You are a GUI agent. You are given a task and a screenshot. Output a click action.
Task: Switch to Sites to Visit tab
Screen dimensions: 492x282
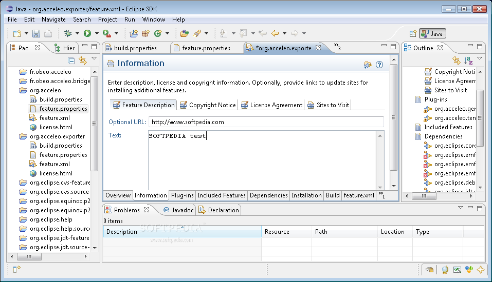[x=328, y=105]
